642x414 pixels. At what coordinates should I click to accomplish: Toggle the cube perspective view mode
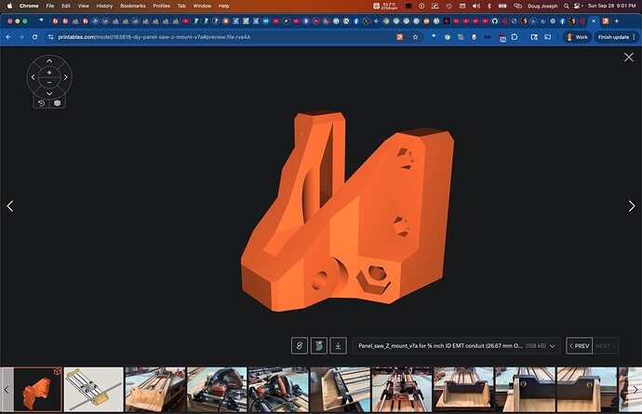pyautogui.click(x=57, y=102)
